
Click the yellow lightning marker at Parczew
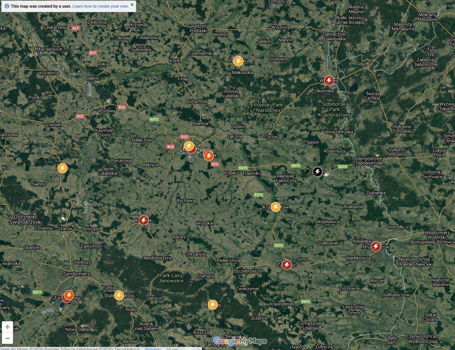[x=238, y=61]
